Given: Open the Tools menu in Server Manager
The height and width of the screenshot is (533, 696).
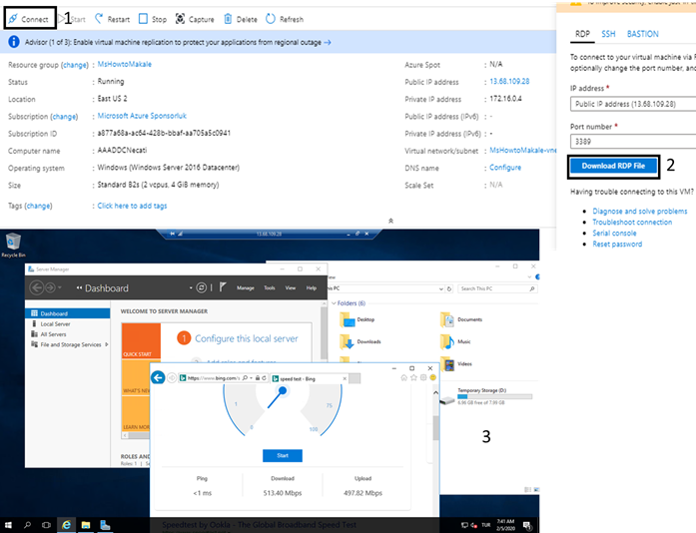Looking at the screenshot, I should tap(270, 288).
